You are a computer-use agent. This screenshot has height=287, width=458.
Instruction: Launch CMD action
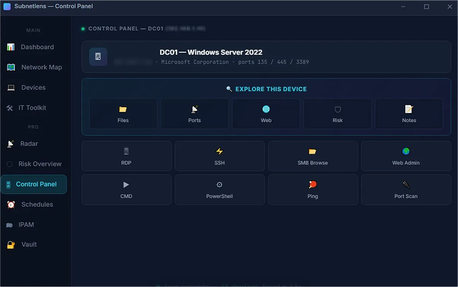point(127,190)
